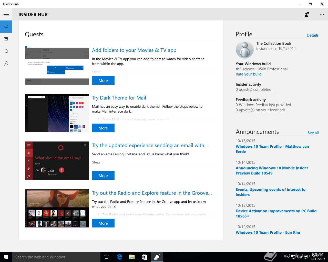Click the profile avatar picture
The image size is (328, 262).
coord(244,49)
